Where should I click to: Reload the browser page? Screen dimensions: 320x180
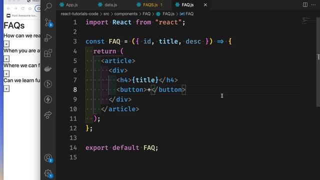22,8
